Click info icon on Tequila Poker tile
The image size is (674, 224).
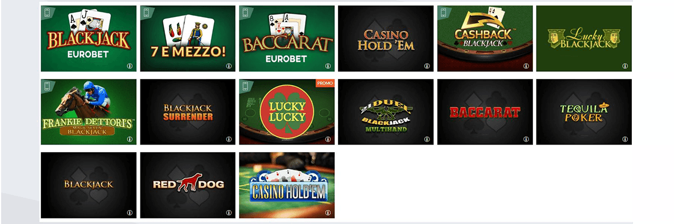coord(625,139)
